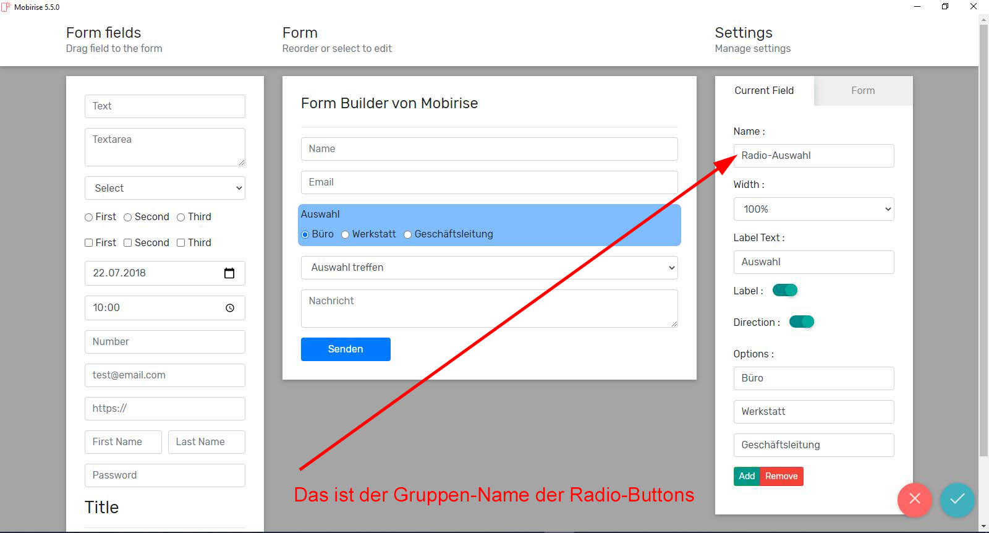This screenshot has width=989, height=533.
Task: Switch to the Form settings tab
Action: click(x=863, y=90)
